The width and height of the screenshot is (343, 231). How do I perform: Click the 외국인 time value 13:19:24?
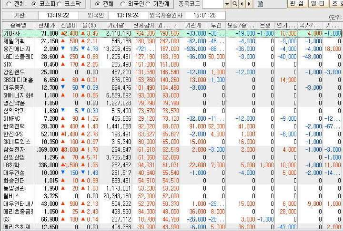(x=128, y=15)
